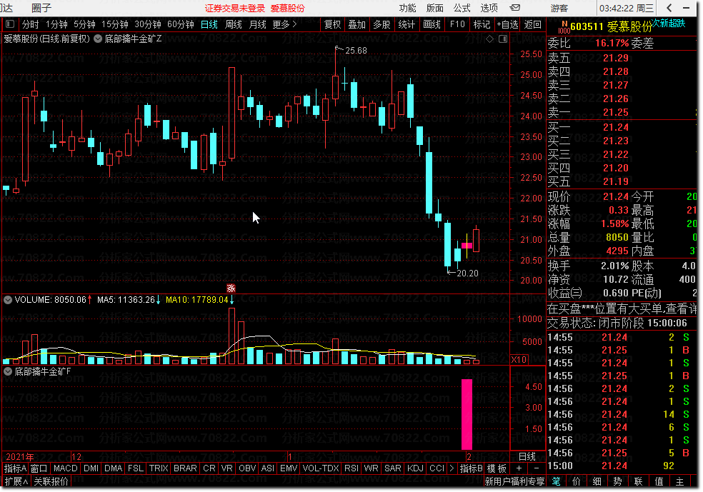The height and width of the screenshot is (492, 703).
Task: Open F10 company info
Action: [457, 24]
